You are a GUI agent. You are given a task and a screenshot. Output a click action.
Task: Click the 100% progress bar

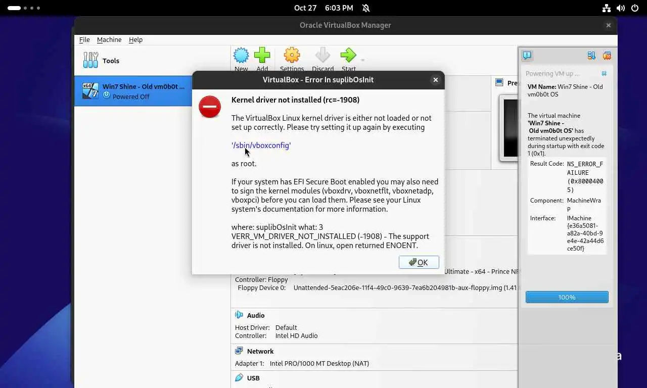(x=567, y=297)
